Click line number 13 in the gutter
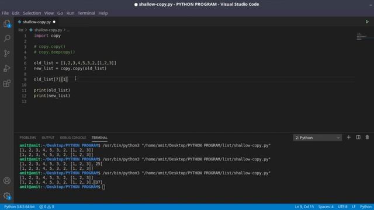This screenshot has height=210, width=374. pyautogui.click(x=24, y=101)
